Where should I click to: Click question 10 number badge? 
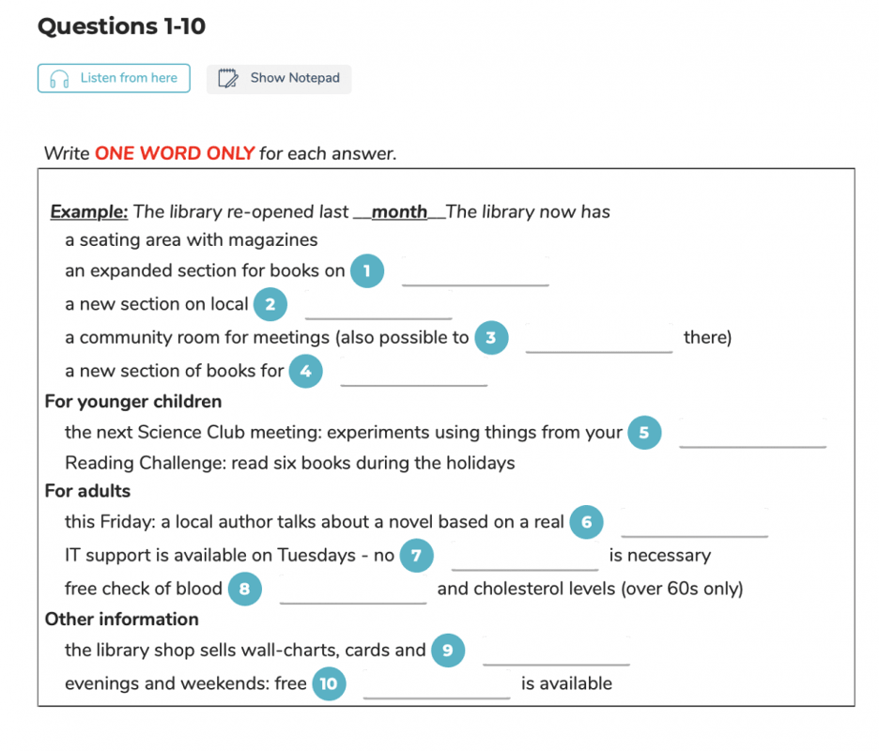coord(329,683)
